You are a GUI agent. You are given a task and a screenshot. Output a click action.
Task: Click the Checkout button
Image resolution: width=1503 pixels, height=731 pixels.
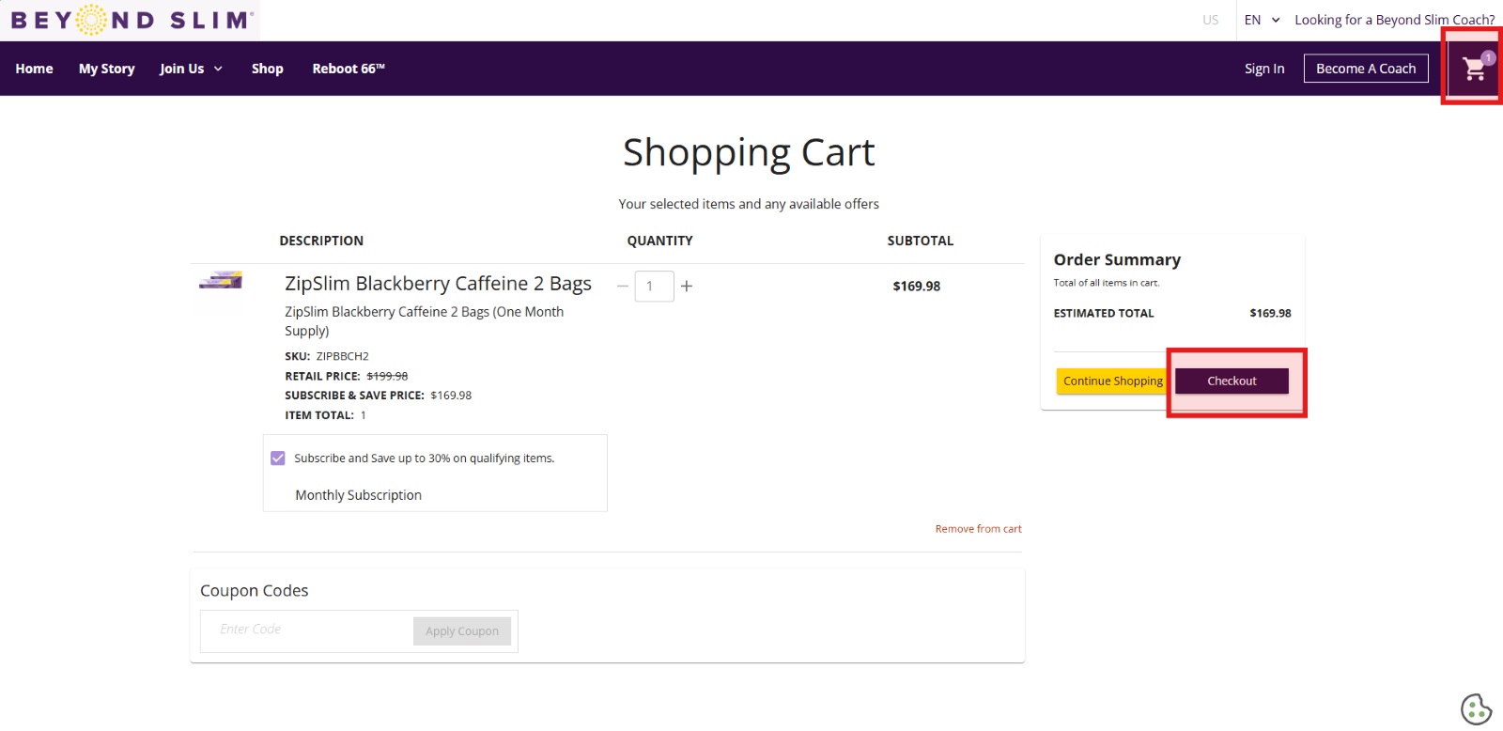(x=1232, y=381)
